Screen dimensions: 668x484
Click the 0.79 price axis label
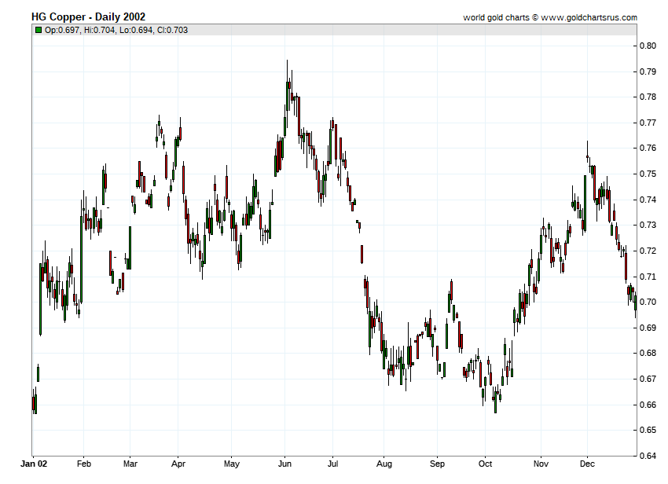click(x=648, y=71)
